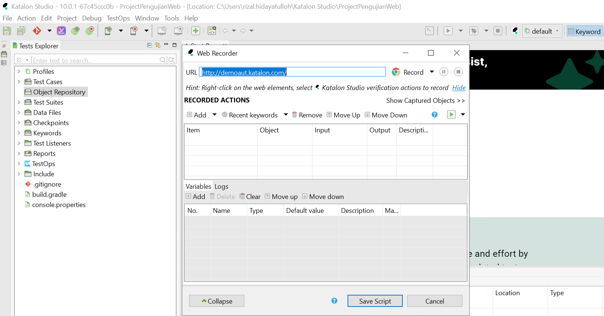Viewport: 604px width, 316px height.
Task: Expand the Test Suites tree node
Action: (x=19, y=102)
